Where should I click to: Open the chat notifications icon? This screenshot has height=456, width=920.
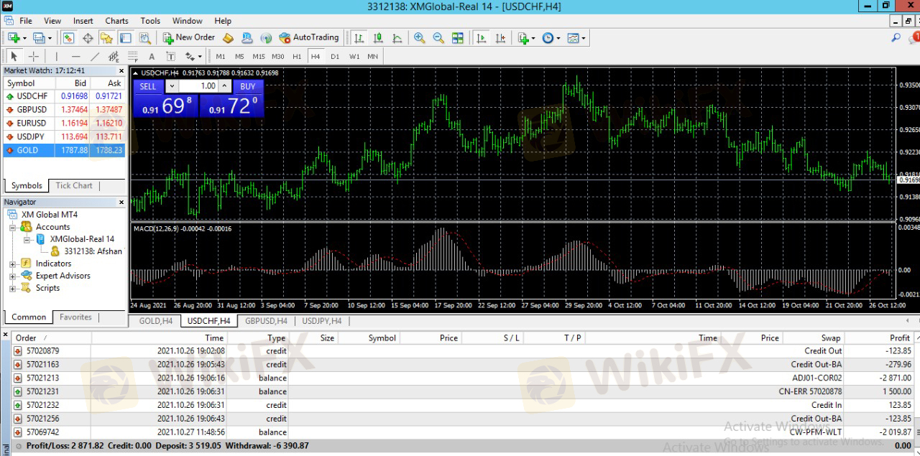[x=915, y=37]
